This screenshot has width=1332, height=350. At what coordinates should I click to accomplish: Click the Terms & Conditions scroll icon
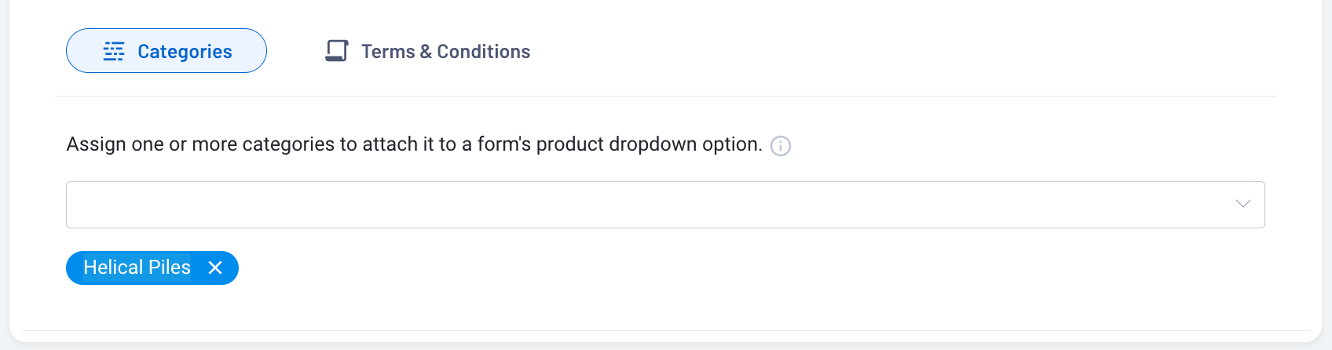(x=337, y=51)
